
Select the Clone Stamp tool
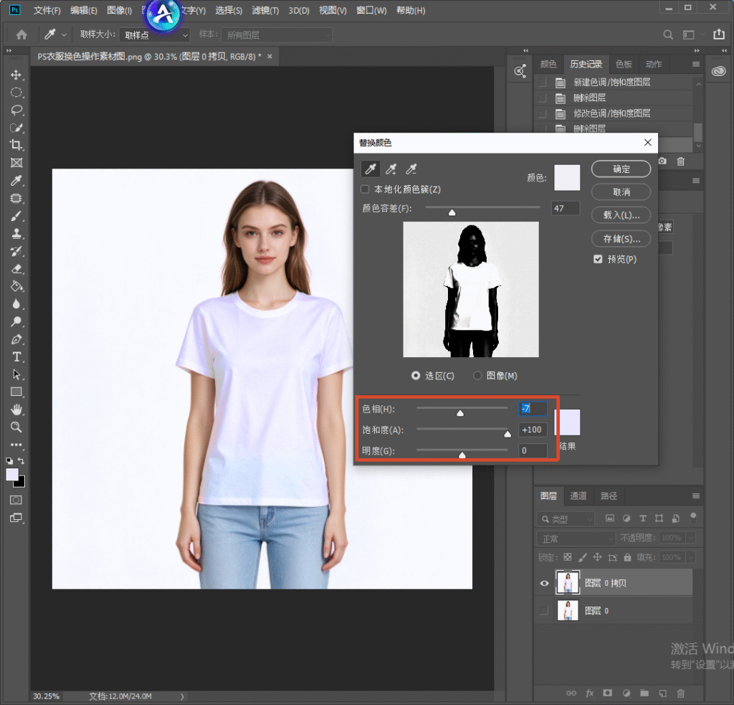coord(16,233)
